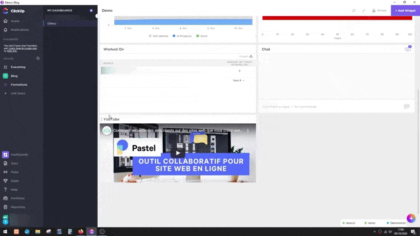Toggle the chat watchers eye icon

pyautogui.click(x=408, y=49)
